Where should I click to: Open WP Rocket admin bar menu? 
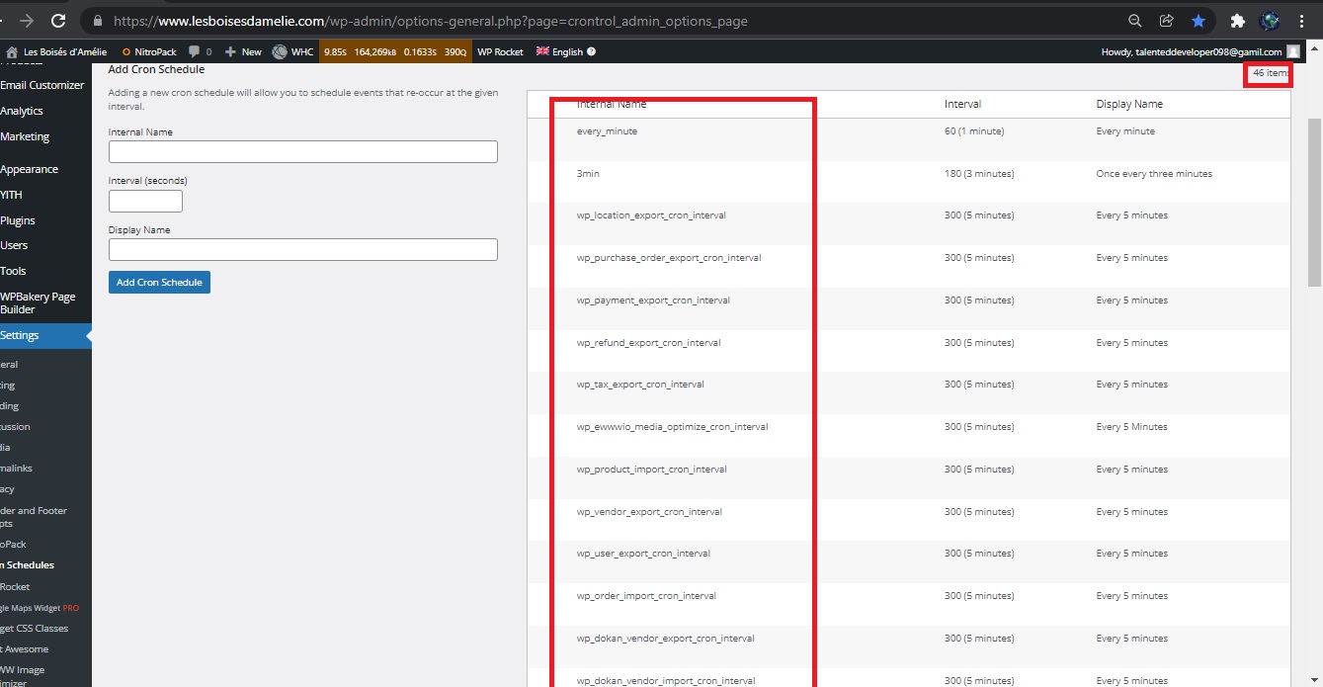tap(500, 51)
